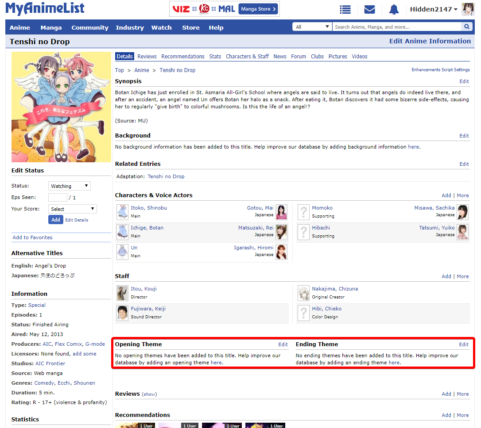Click the Add to Favorites link
The height and width of the screenshot is (428, 481).
pyautogui.click(x=33, y=237)
